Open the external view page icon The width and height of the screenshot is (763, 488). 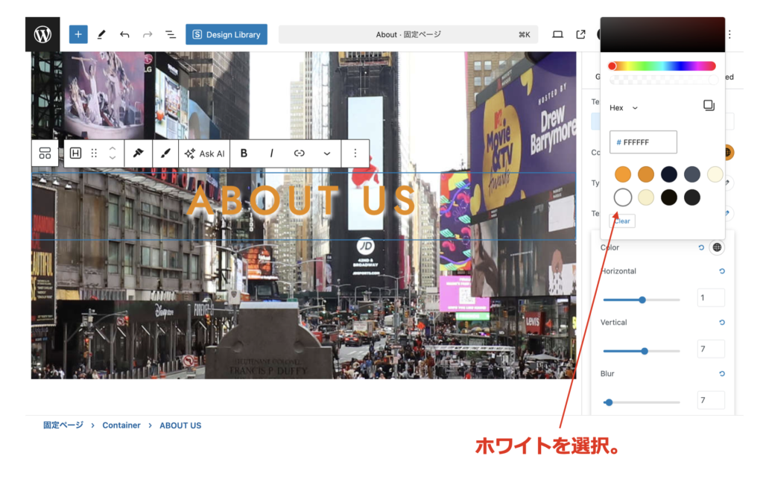point(580,34)
